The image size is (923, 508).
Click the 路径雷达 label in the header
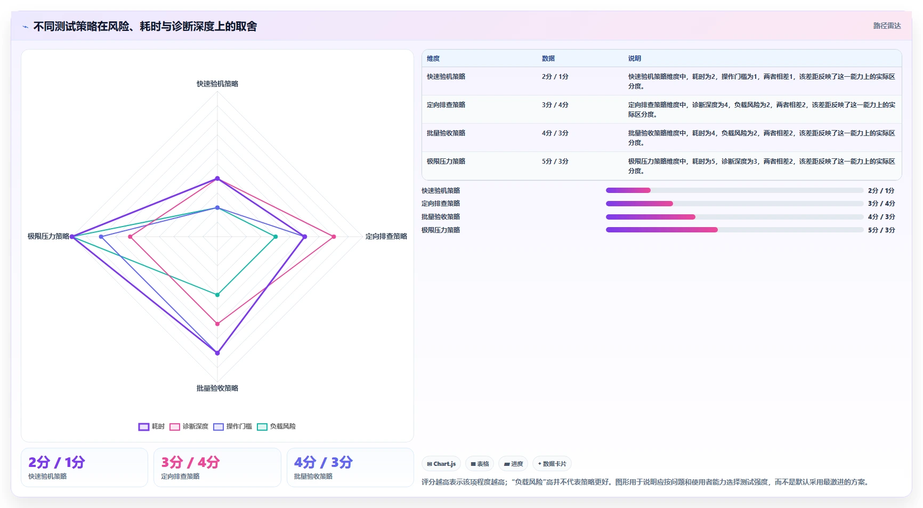887,26
